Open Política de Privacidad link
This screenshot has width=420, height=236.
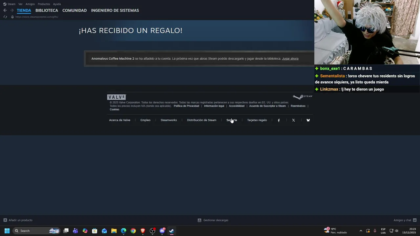click(186, 106)
